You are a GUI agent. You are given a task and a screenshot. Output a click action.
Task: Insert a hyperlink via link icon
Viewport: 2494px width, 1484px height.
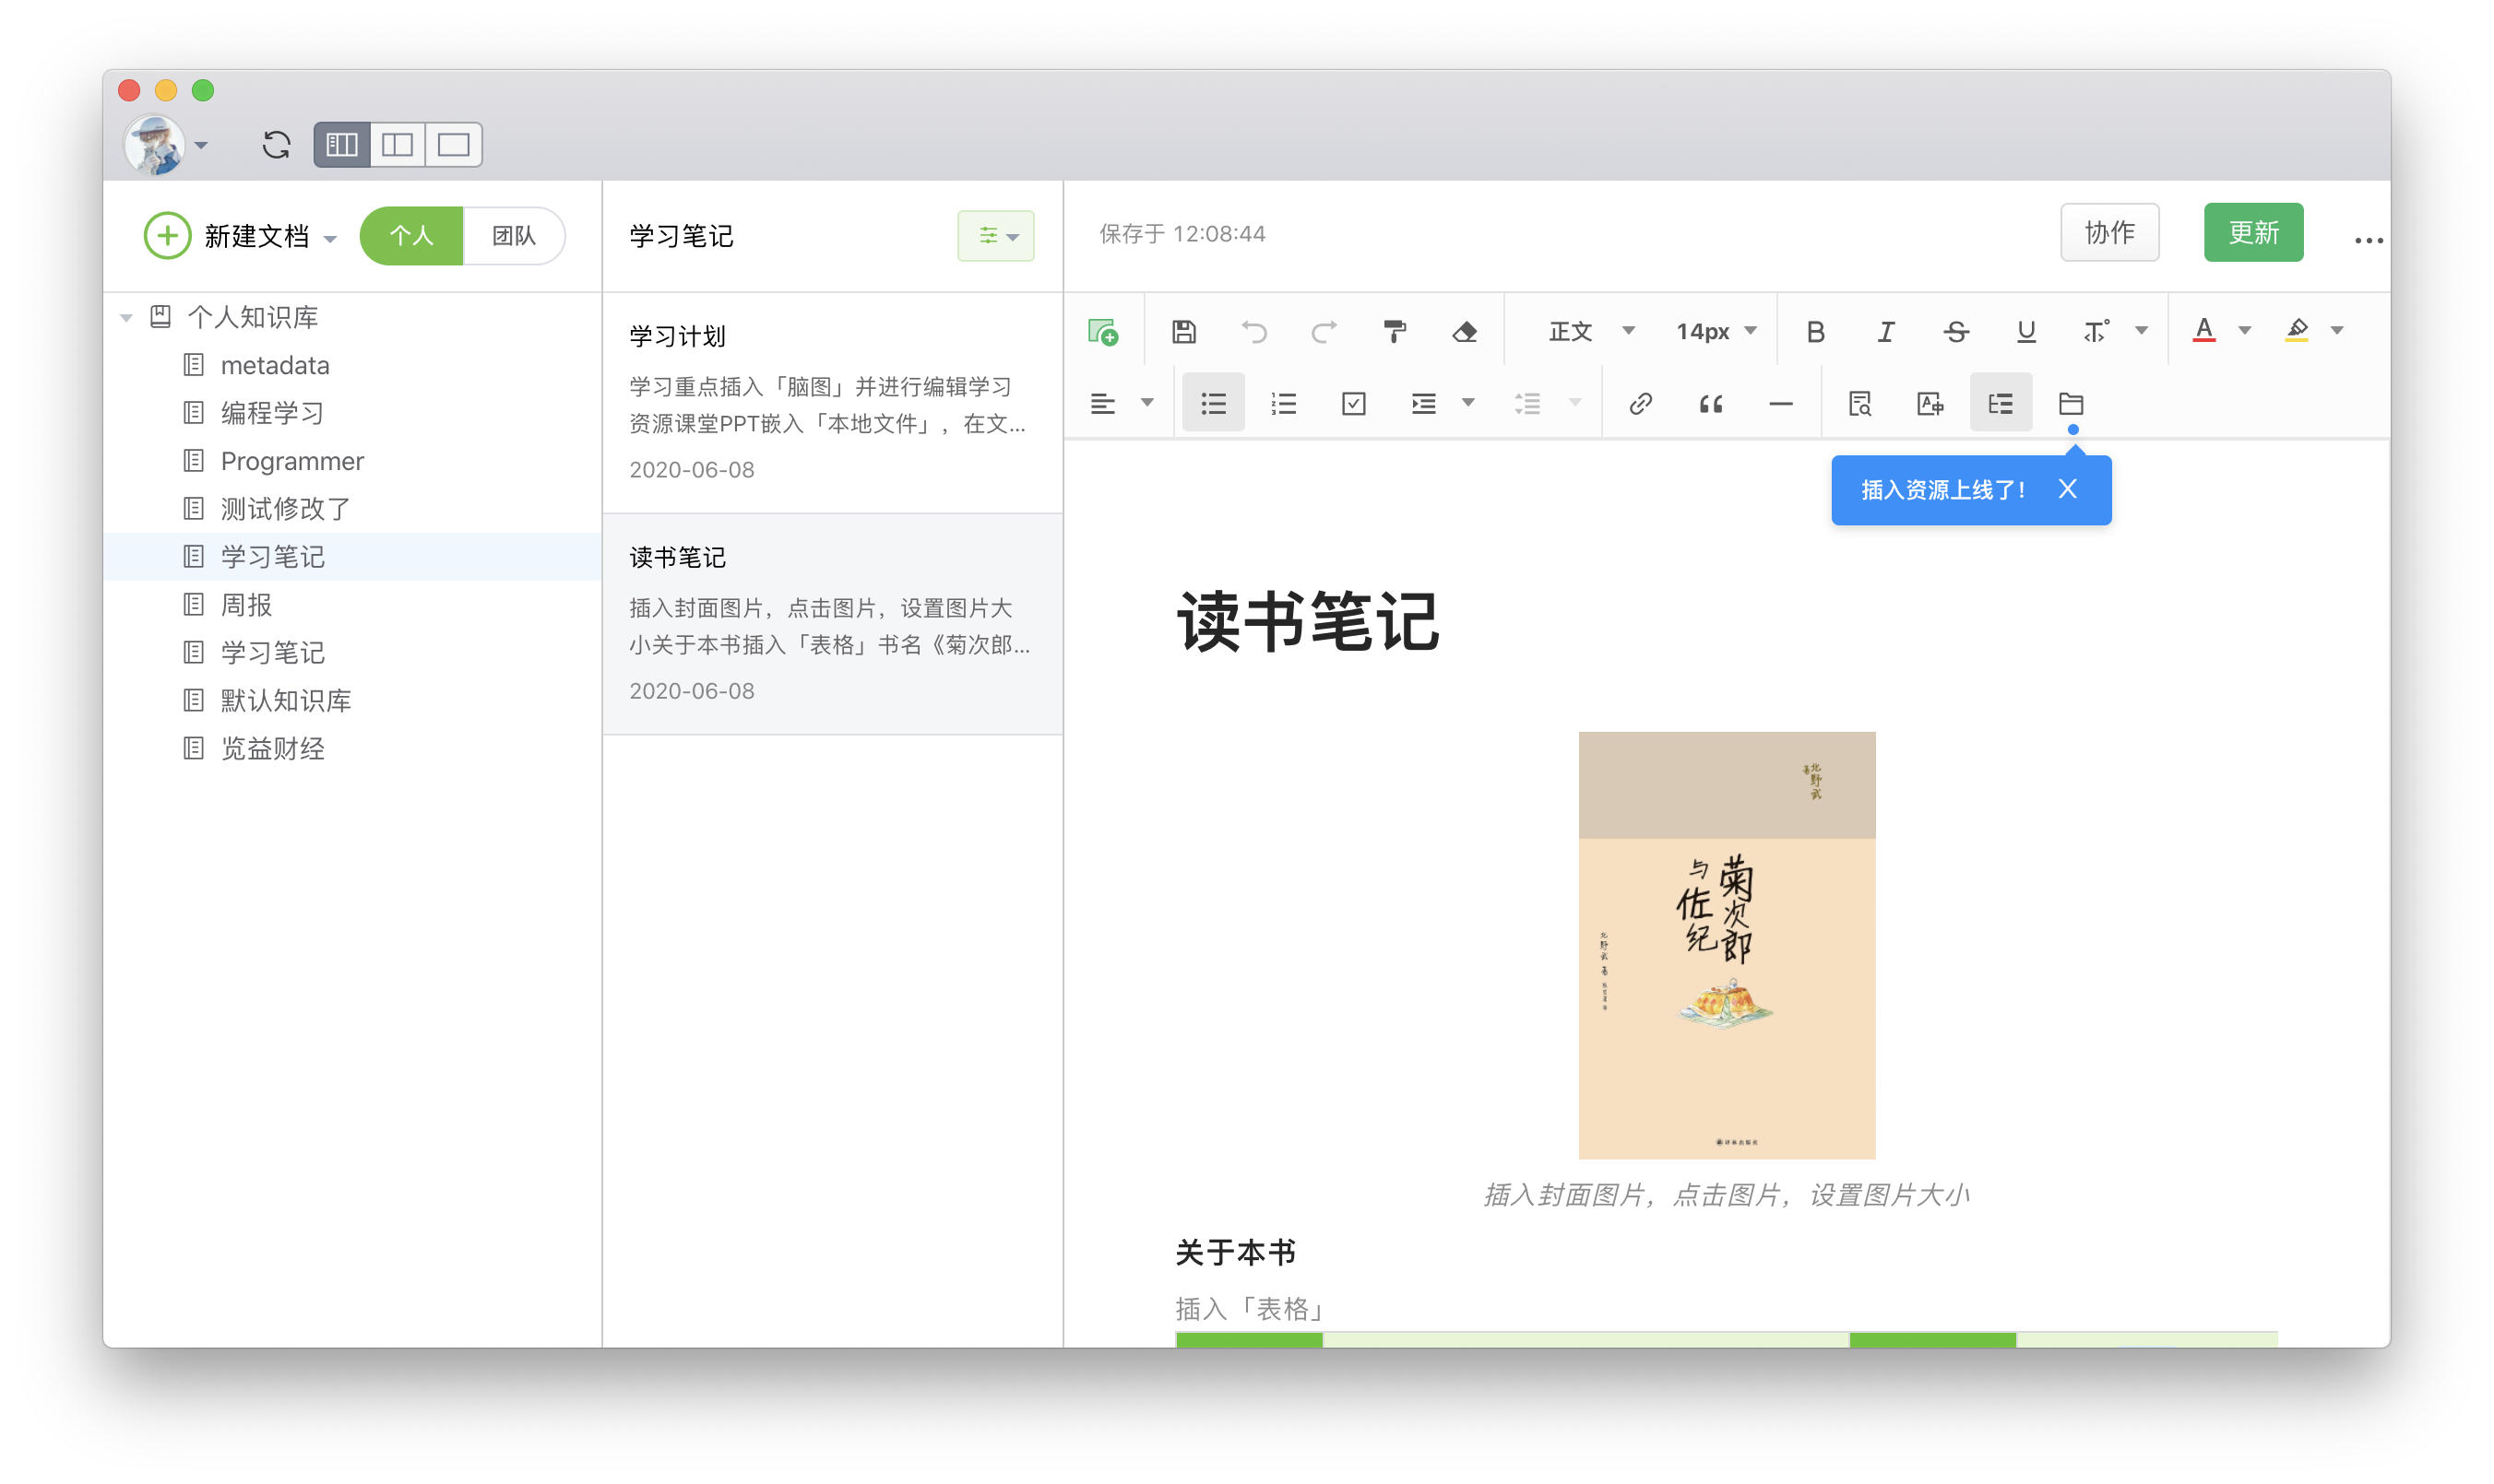1641,403
